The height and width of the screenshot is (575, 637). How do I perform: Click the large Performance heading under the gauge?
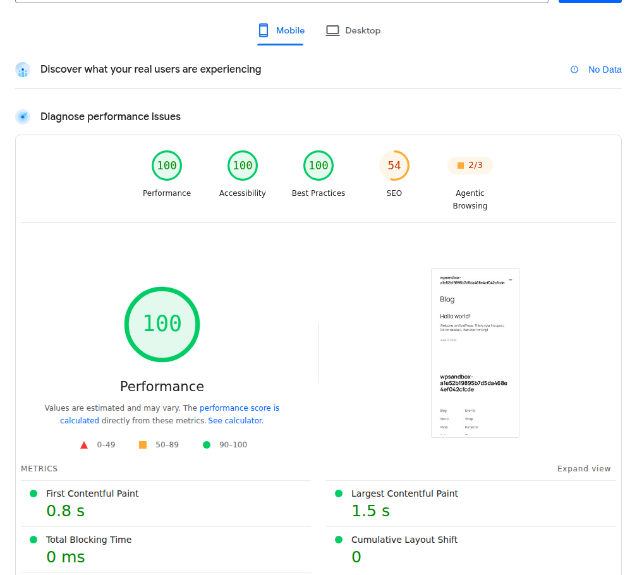pos(162,387)
